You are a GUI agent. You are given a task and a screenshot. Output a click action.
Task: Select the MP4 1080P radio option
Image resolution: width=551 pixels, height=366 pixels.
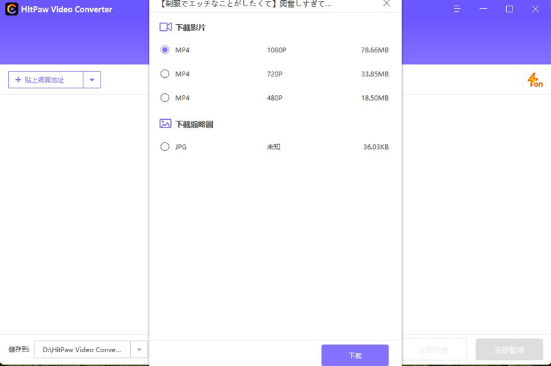pos(165,50)
